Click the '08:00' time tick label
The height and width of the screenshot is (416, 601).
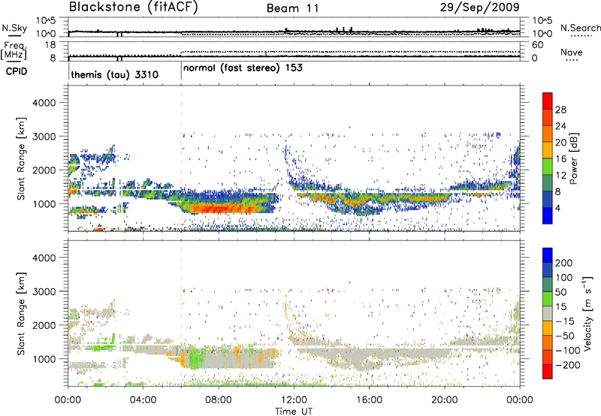218,400
